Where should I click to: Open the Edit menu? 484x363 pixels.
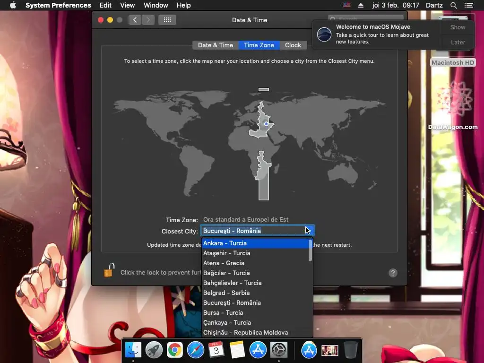105,5
